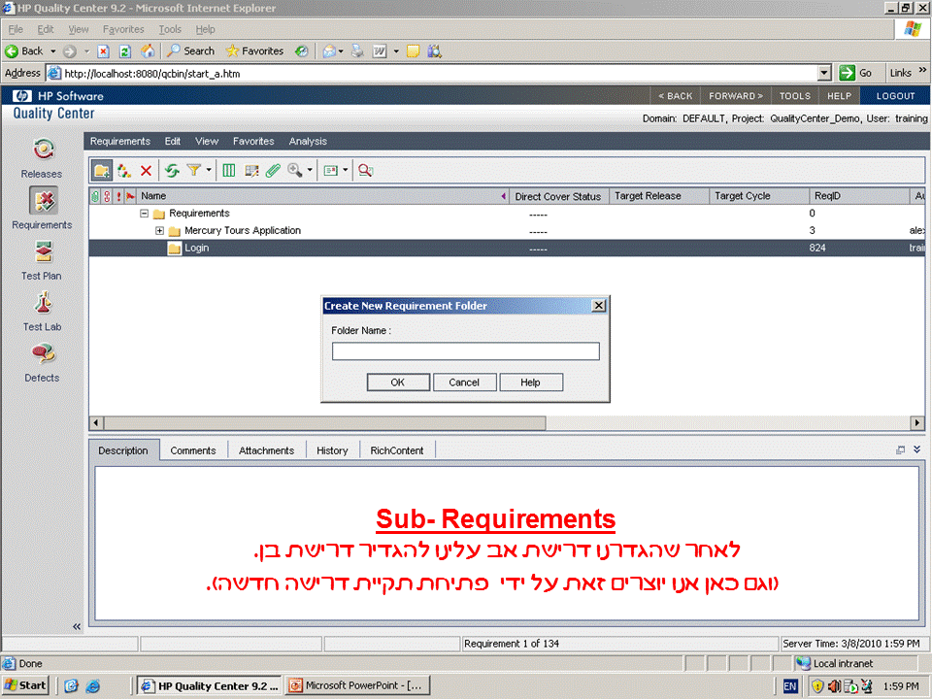Click the attachment indicator column header
The image size is (932, 699).
(x=95, y=196)
